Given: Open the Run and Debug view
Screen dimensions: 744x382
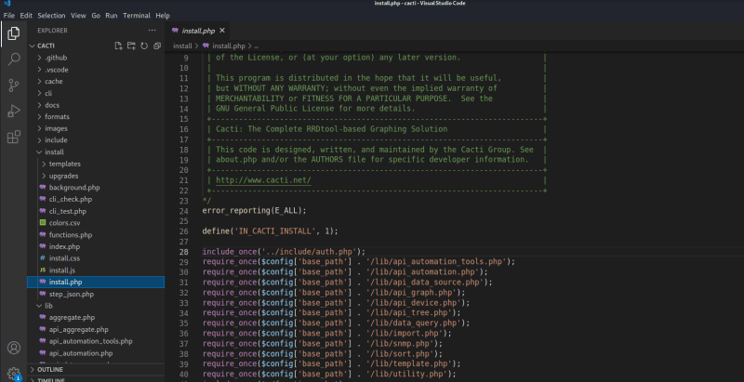Looking at the screenshot, I should (x=14, y=111).
